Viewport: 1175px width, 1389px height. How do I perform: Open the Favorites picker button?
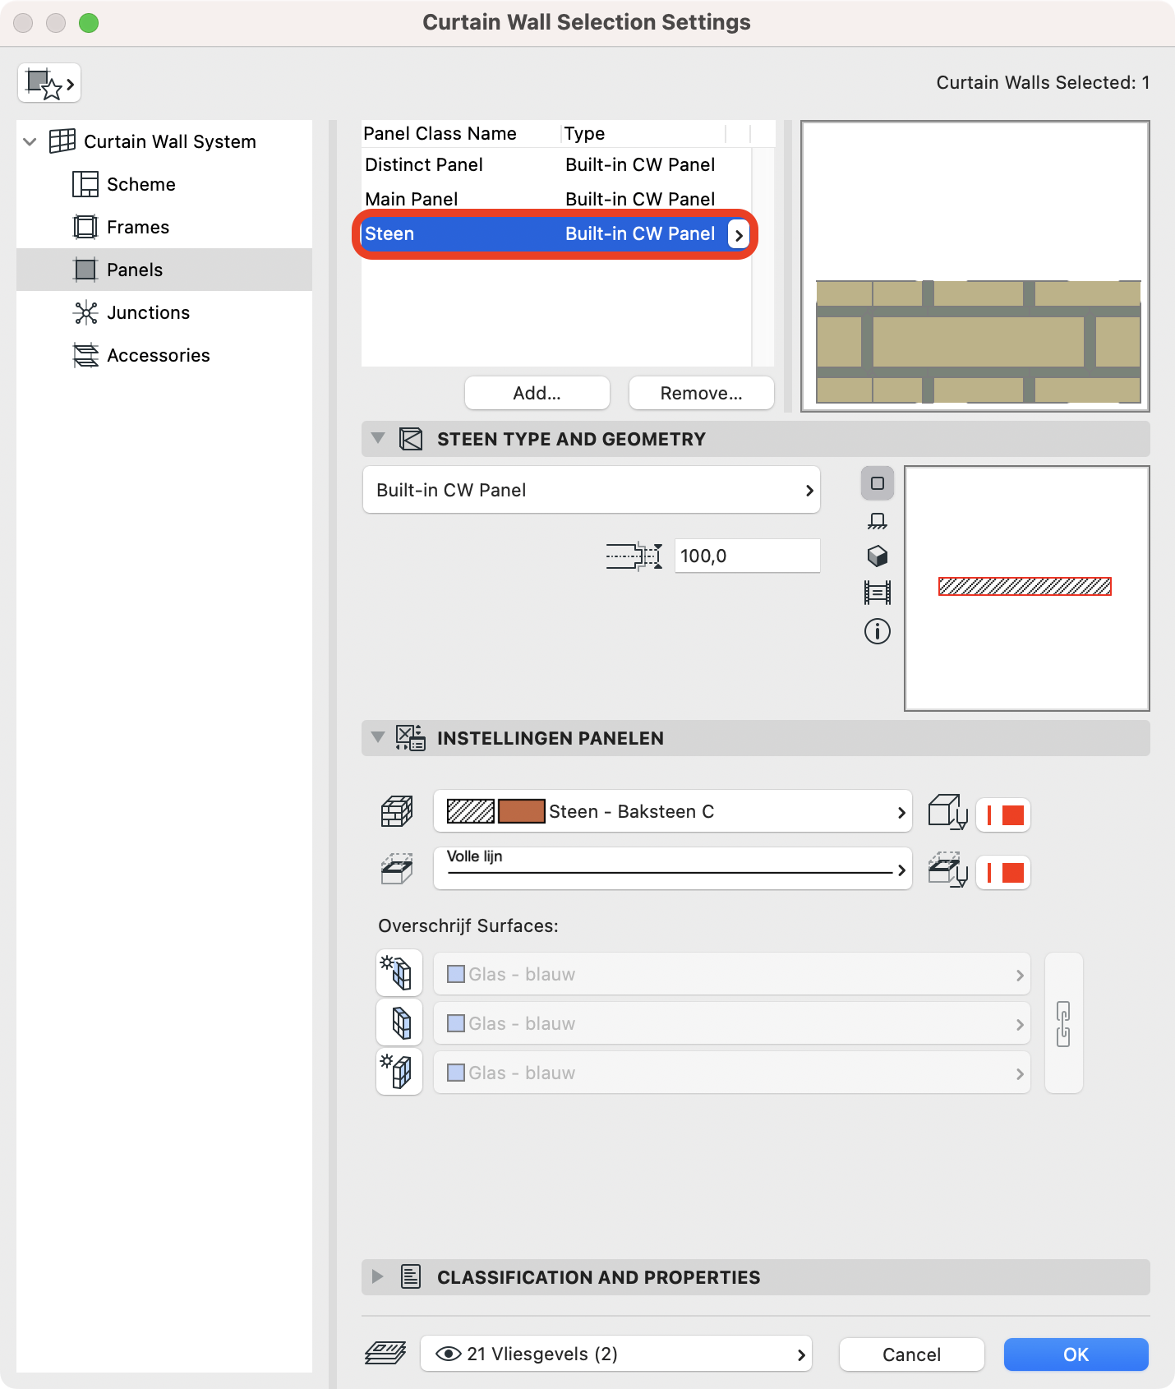click(x=49, y=83)
